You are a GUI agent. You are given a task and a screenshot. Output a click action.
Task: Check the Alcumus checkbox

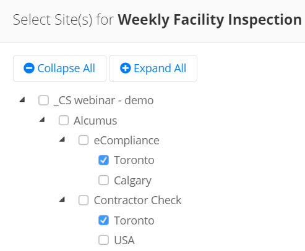[x=64, y=120]
